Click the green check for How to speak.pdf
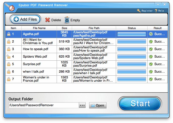Screen dimensions: 173x123 pos(151,49)
